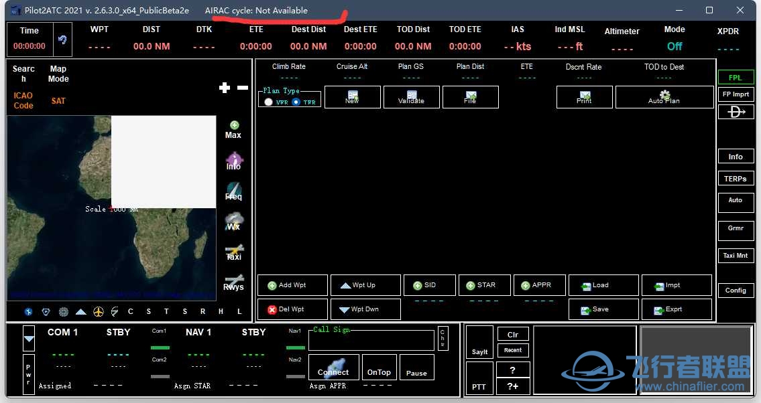
Task: Toggle the Com2 gray indicator
Action: (x=160, y=376)
